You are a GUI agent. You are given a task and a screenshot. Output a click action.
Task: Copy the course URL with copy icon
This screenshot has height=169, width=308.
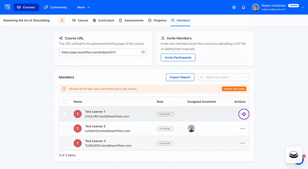(143, 52)
